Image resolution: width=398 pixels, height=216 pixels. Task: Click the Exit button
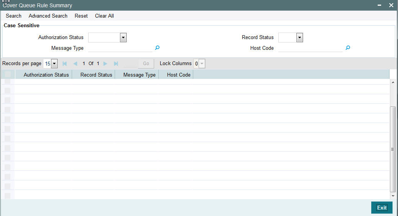382,208
